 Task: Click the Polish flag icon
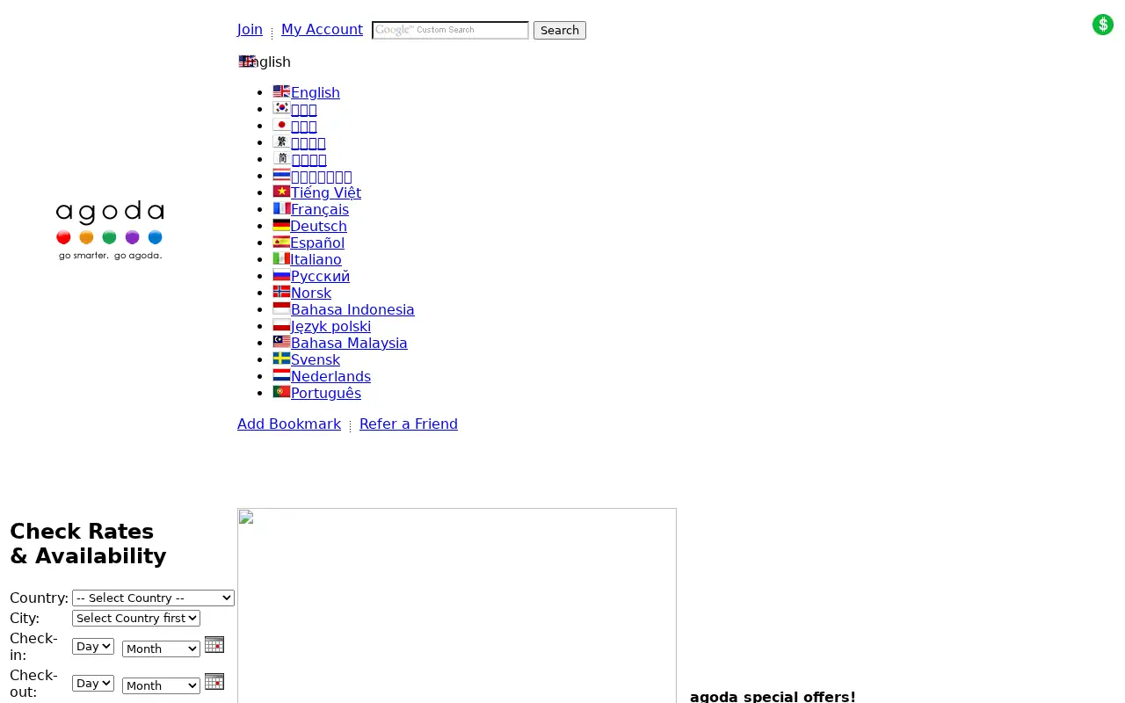tap(281, 324)
